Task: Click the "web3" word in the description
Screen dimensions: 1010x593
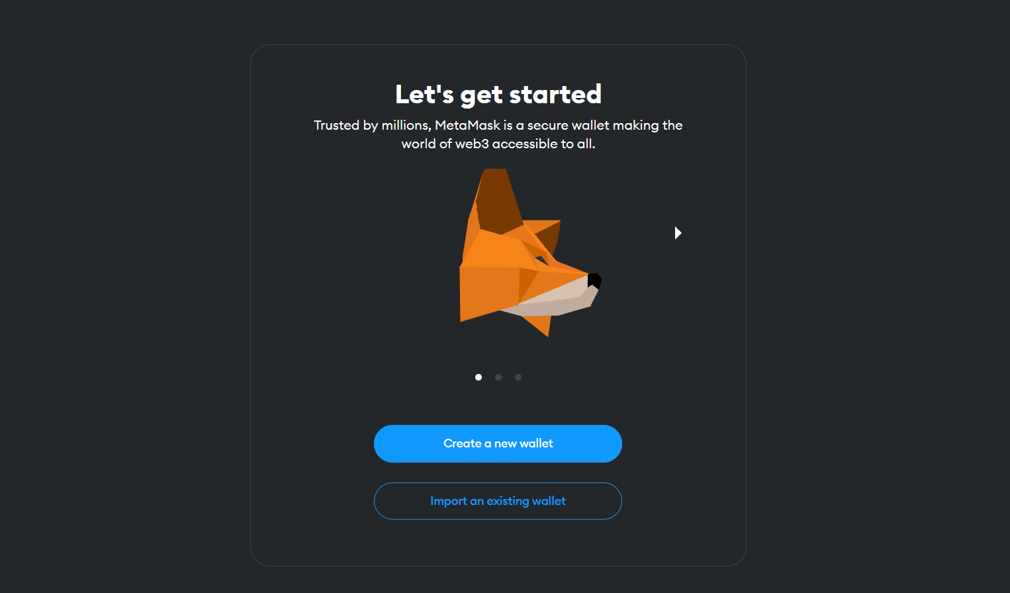Action: [x=472, y=144]
